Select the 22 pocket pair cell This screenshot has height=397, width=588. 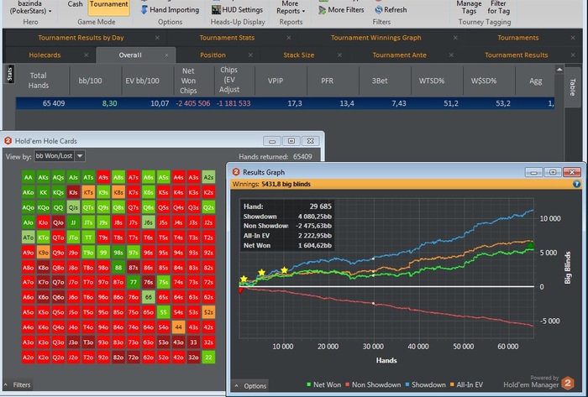(208, 357)
